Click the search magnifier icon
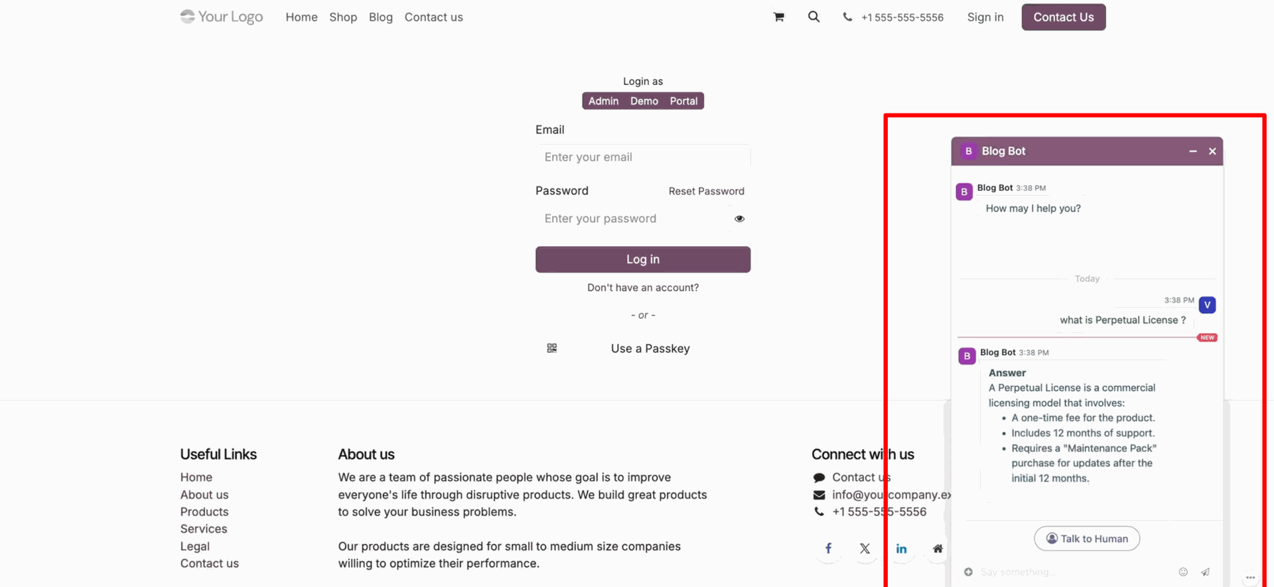1274x587 pixels. pos(814,17)
